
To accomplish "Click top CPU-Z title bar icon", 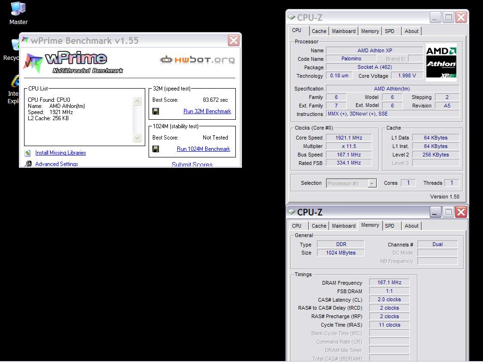I will [291, 17].
